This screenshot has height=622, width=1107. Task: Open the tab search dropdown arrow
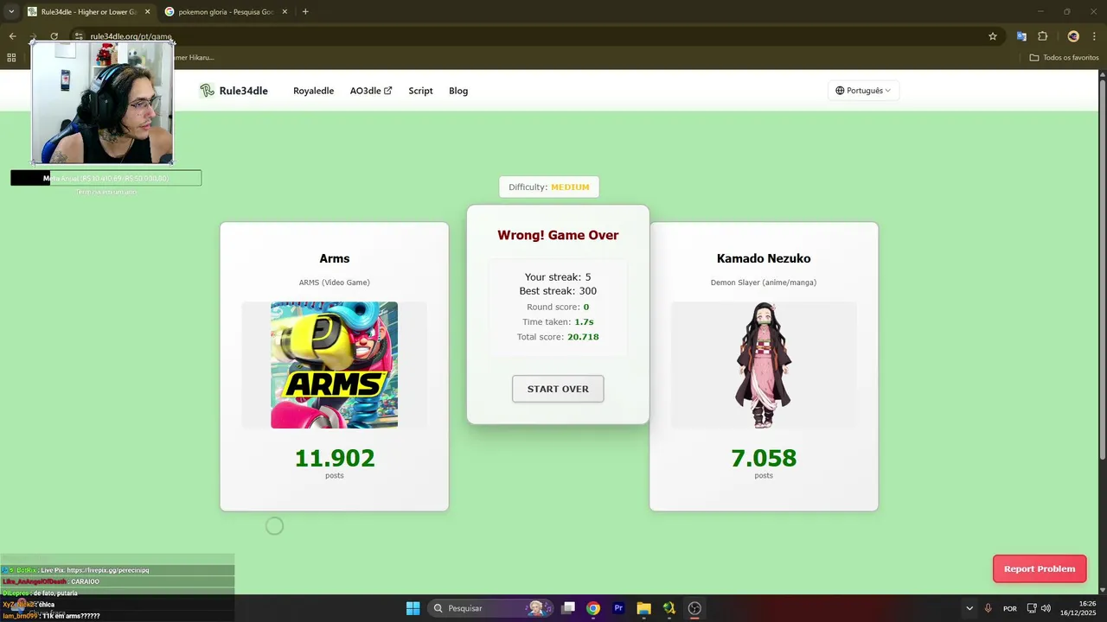pyautogui.click(x=10, y=12)
